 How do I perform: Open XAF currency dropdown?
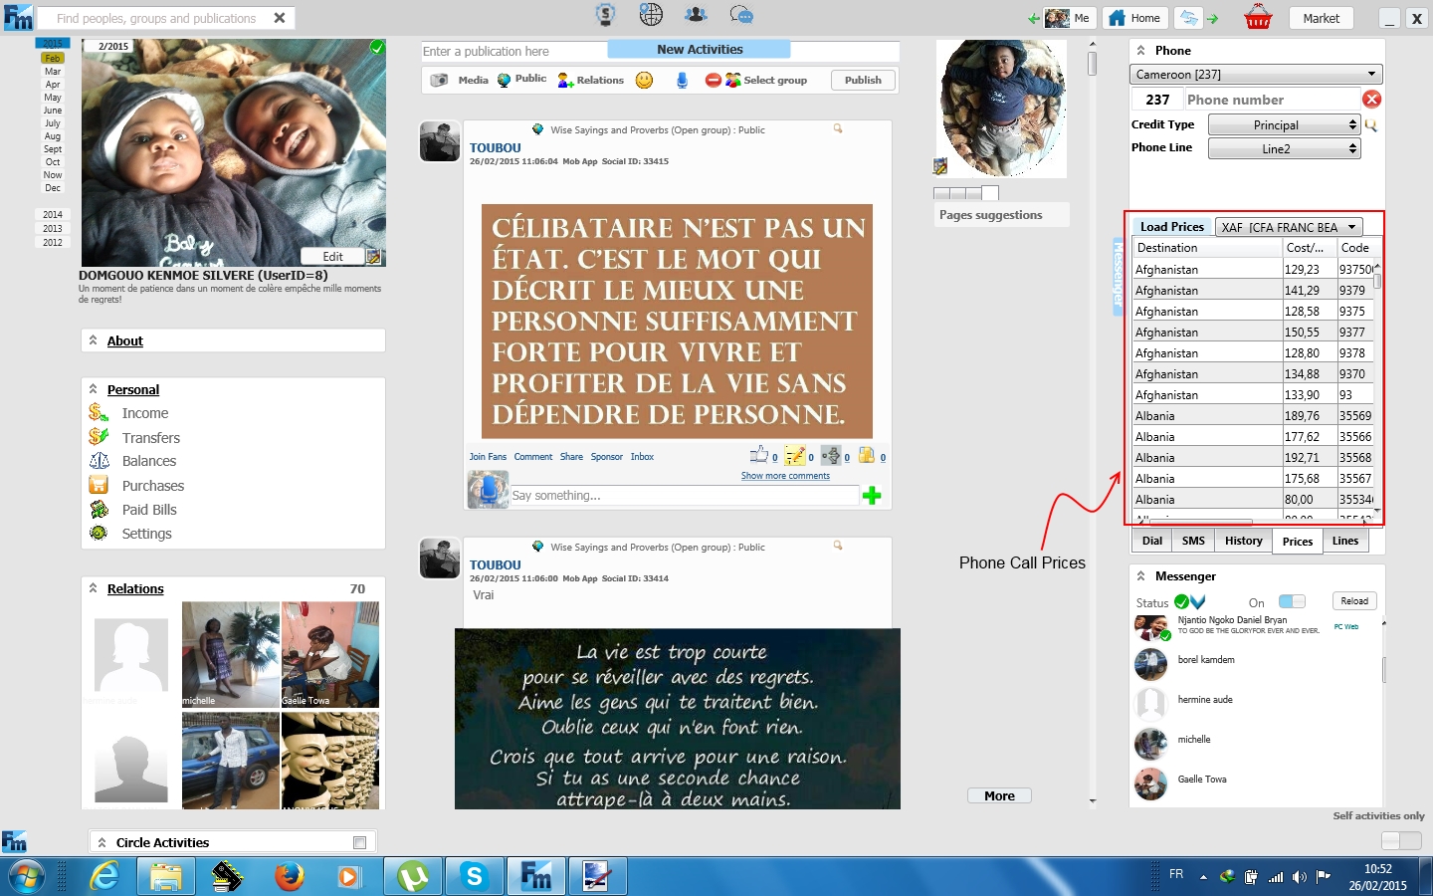tap(1289, 227)
